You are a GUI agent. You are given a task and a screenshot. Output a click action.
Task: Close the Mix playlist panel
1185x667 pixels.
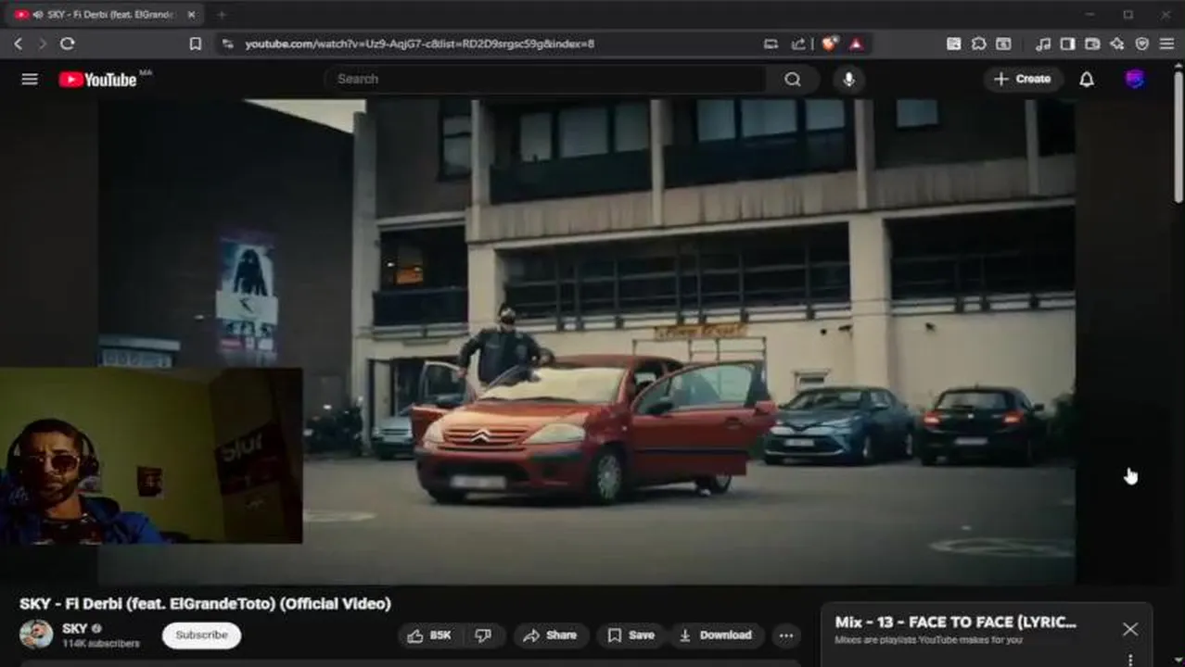[x=1130, y=629]
